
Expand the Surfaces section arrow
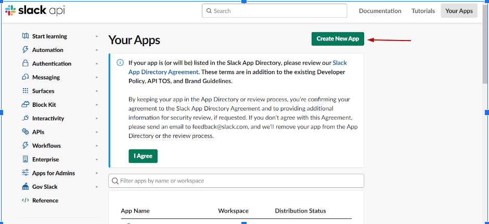tap(97, 91)
